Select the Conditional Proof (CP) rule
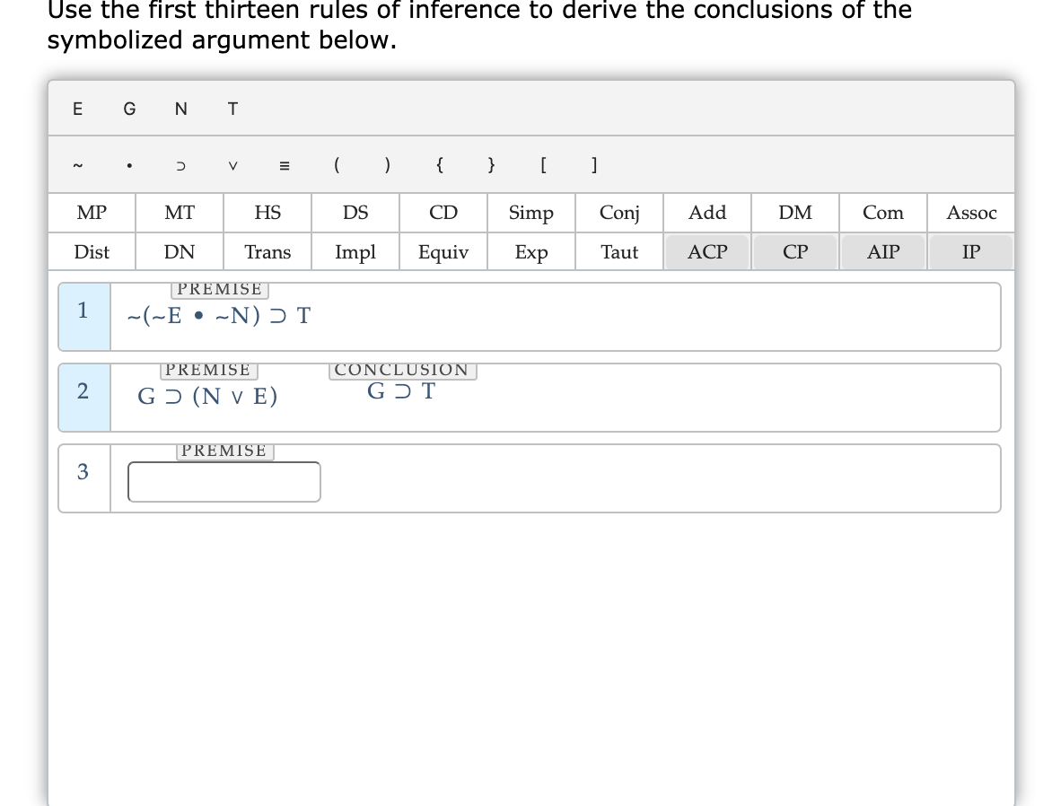Screen dimensions: 1052x806 794,252
